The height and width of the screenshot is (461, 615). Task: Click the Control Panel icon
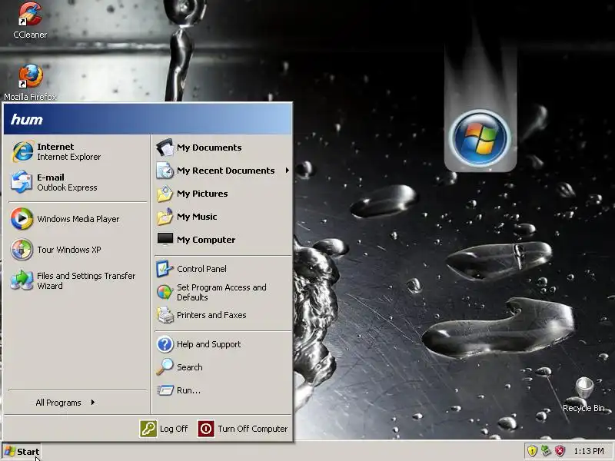[165, 269]
